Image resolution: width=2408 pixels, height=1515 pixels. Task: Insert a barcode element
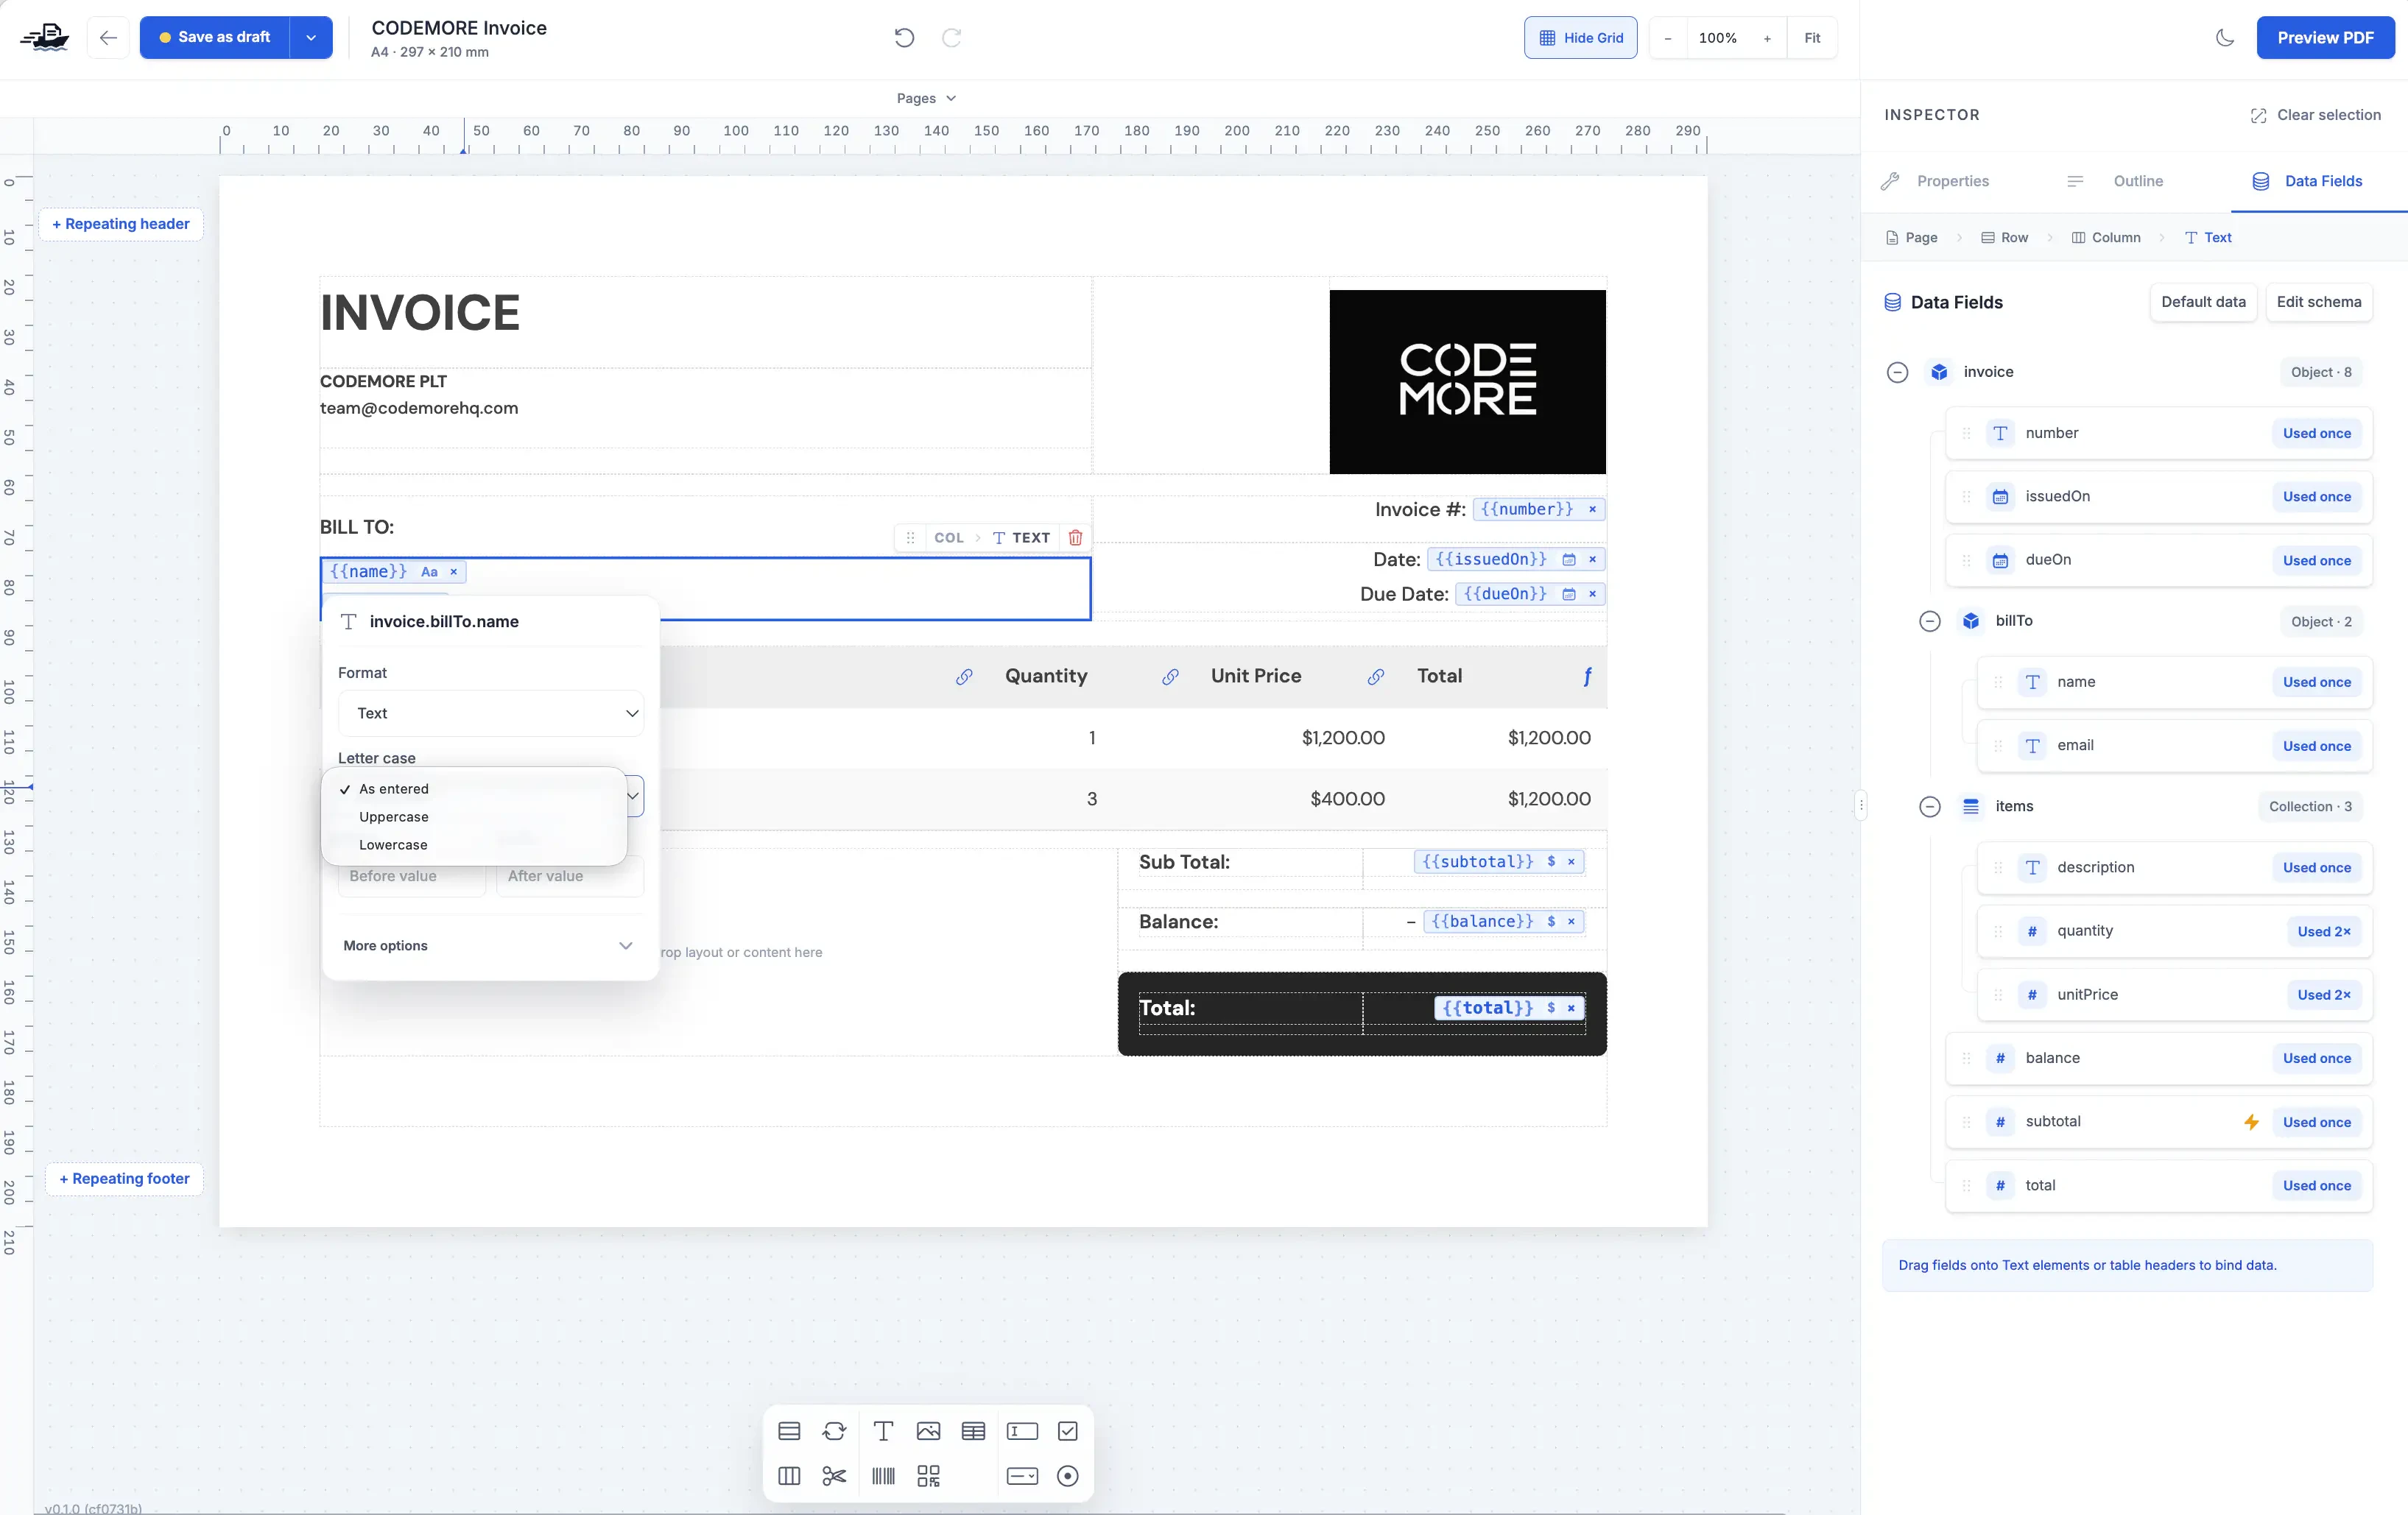883,1476
